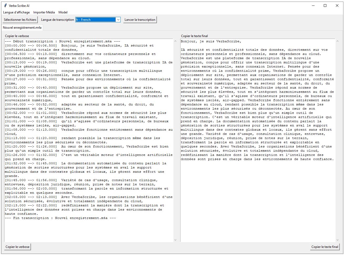Click the Copier le verbose button at bottom
345x255 pixels.
(x=18, y=247)
